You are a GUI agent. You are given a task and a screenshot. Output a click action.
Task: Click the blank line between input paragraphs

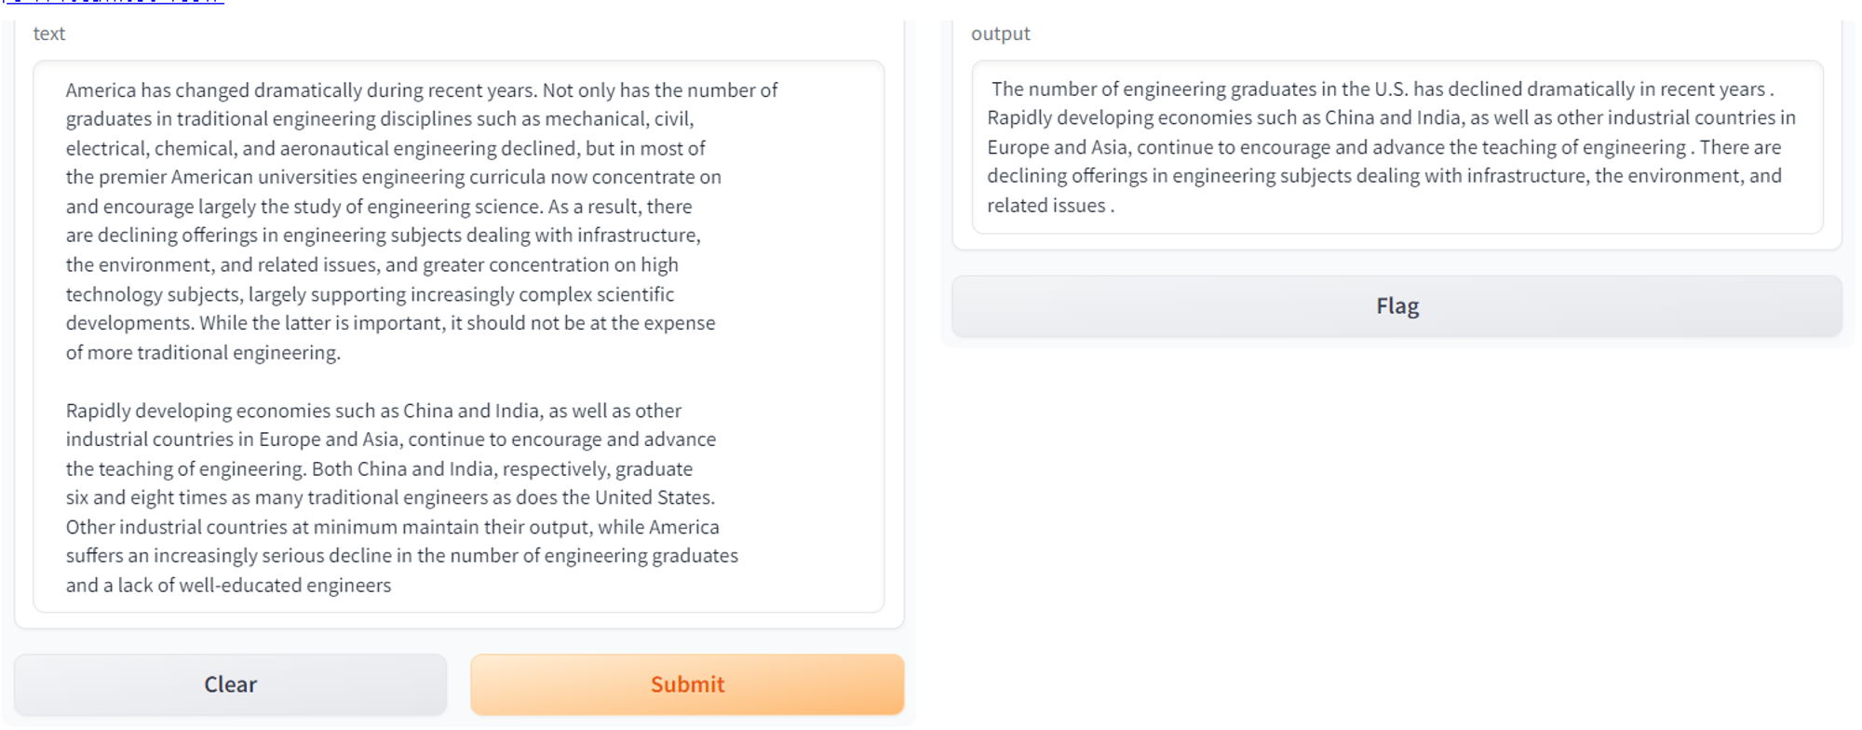(x=372, y=382)
